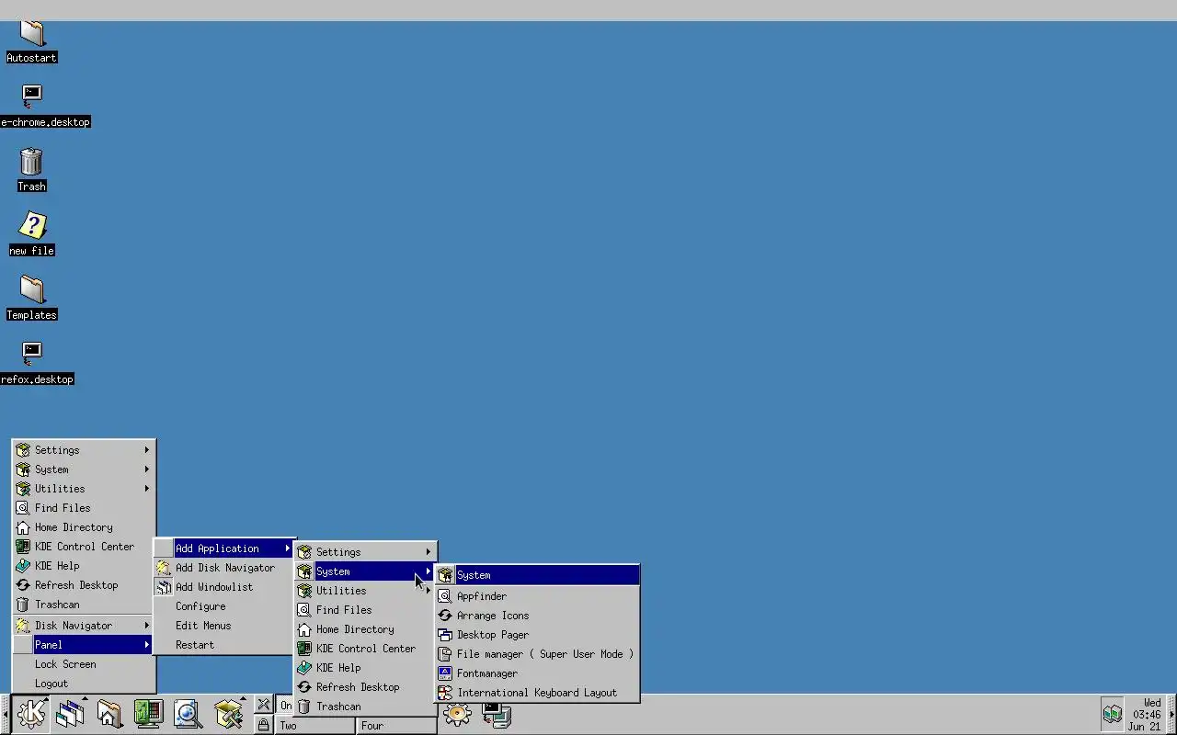The height and width of the screenshot is (735, 1177).
Task: Click the padlock lock-screen panel button
Action: tap(264, 725)
